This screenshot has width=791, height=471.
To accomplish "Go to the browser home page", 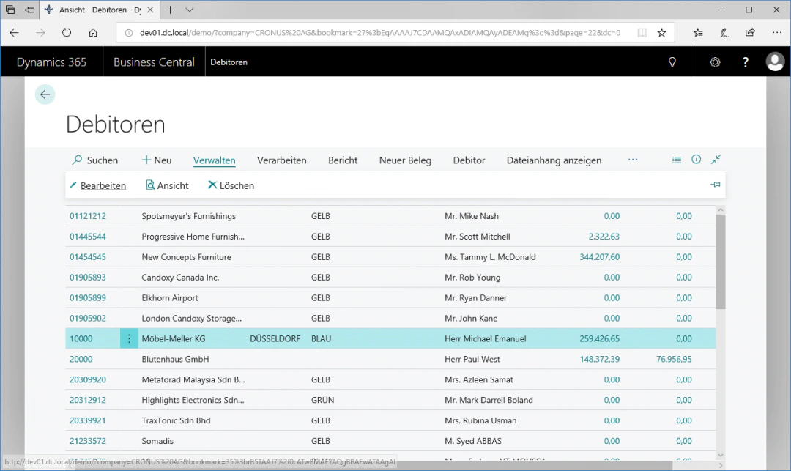I will click(x=93, y=33).
